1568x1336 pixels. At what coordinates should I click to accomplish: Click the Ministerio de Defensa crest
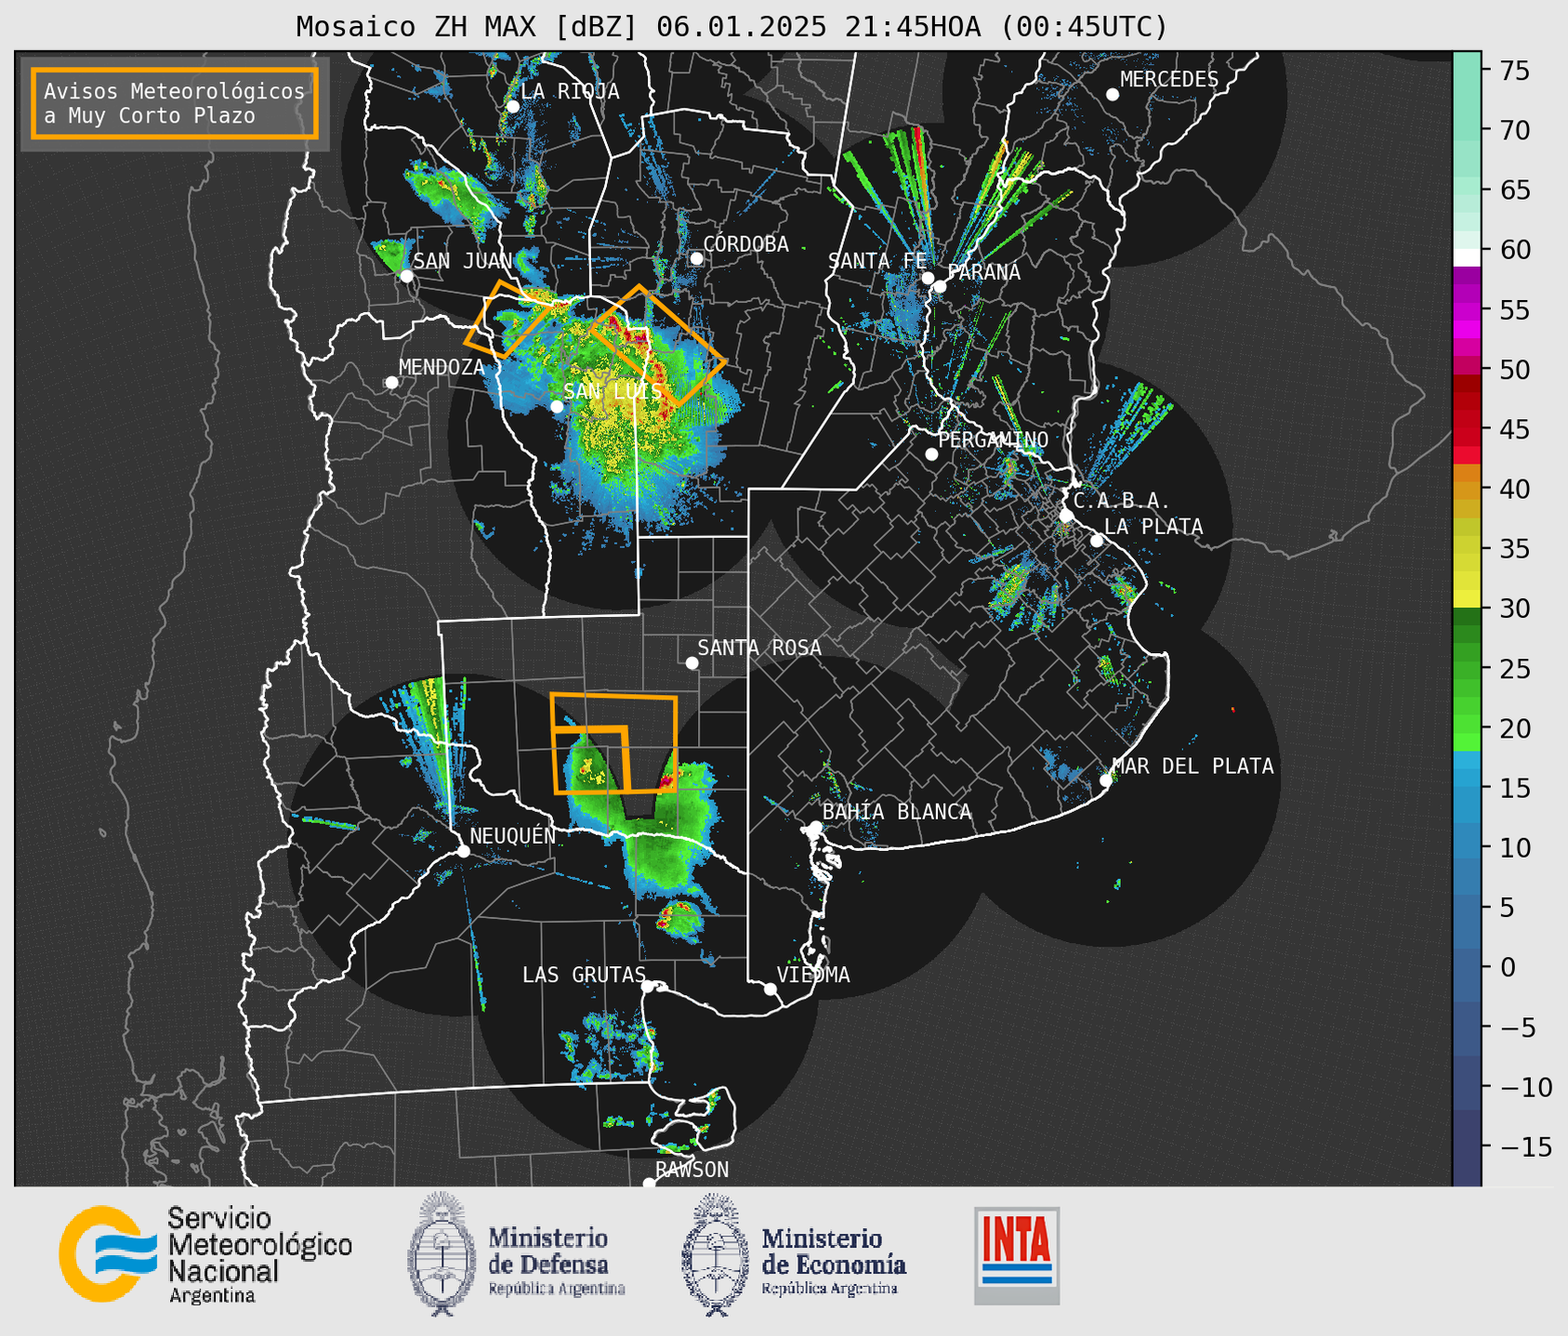point(442,1254)
